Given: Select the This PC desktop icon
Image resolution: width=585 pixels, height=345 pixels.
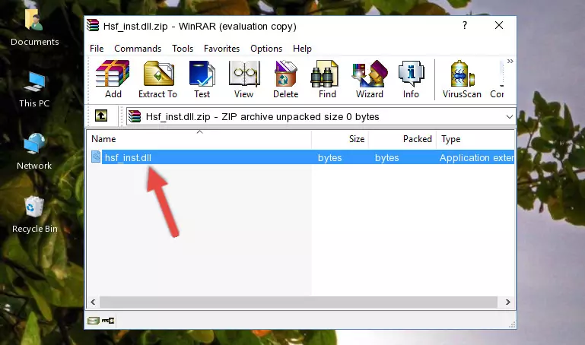Looking at the screenshot, I should click(x=34, y=90).
